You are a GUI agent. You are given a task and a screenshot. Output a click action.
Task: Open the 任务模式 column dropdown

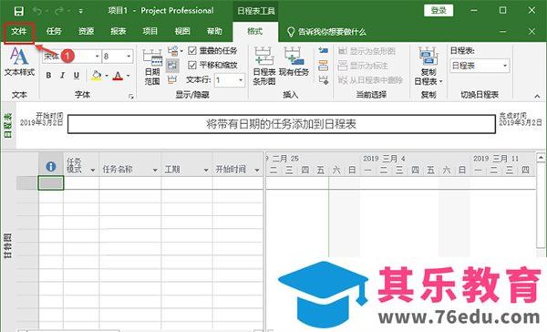pos(93,170)
